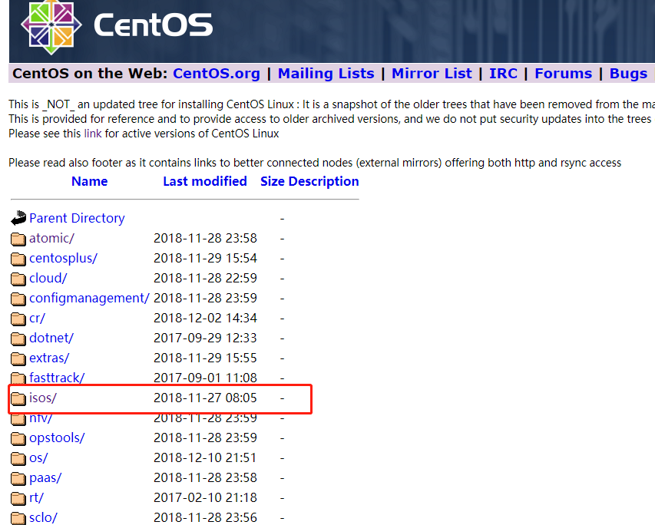Click the folder icon beside cloud/
The width and height of the screenshot is (655, 525).
tap(18, 279)
